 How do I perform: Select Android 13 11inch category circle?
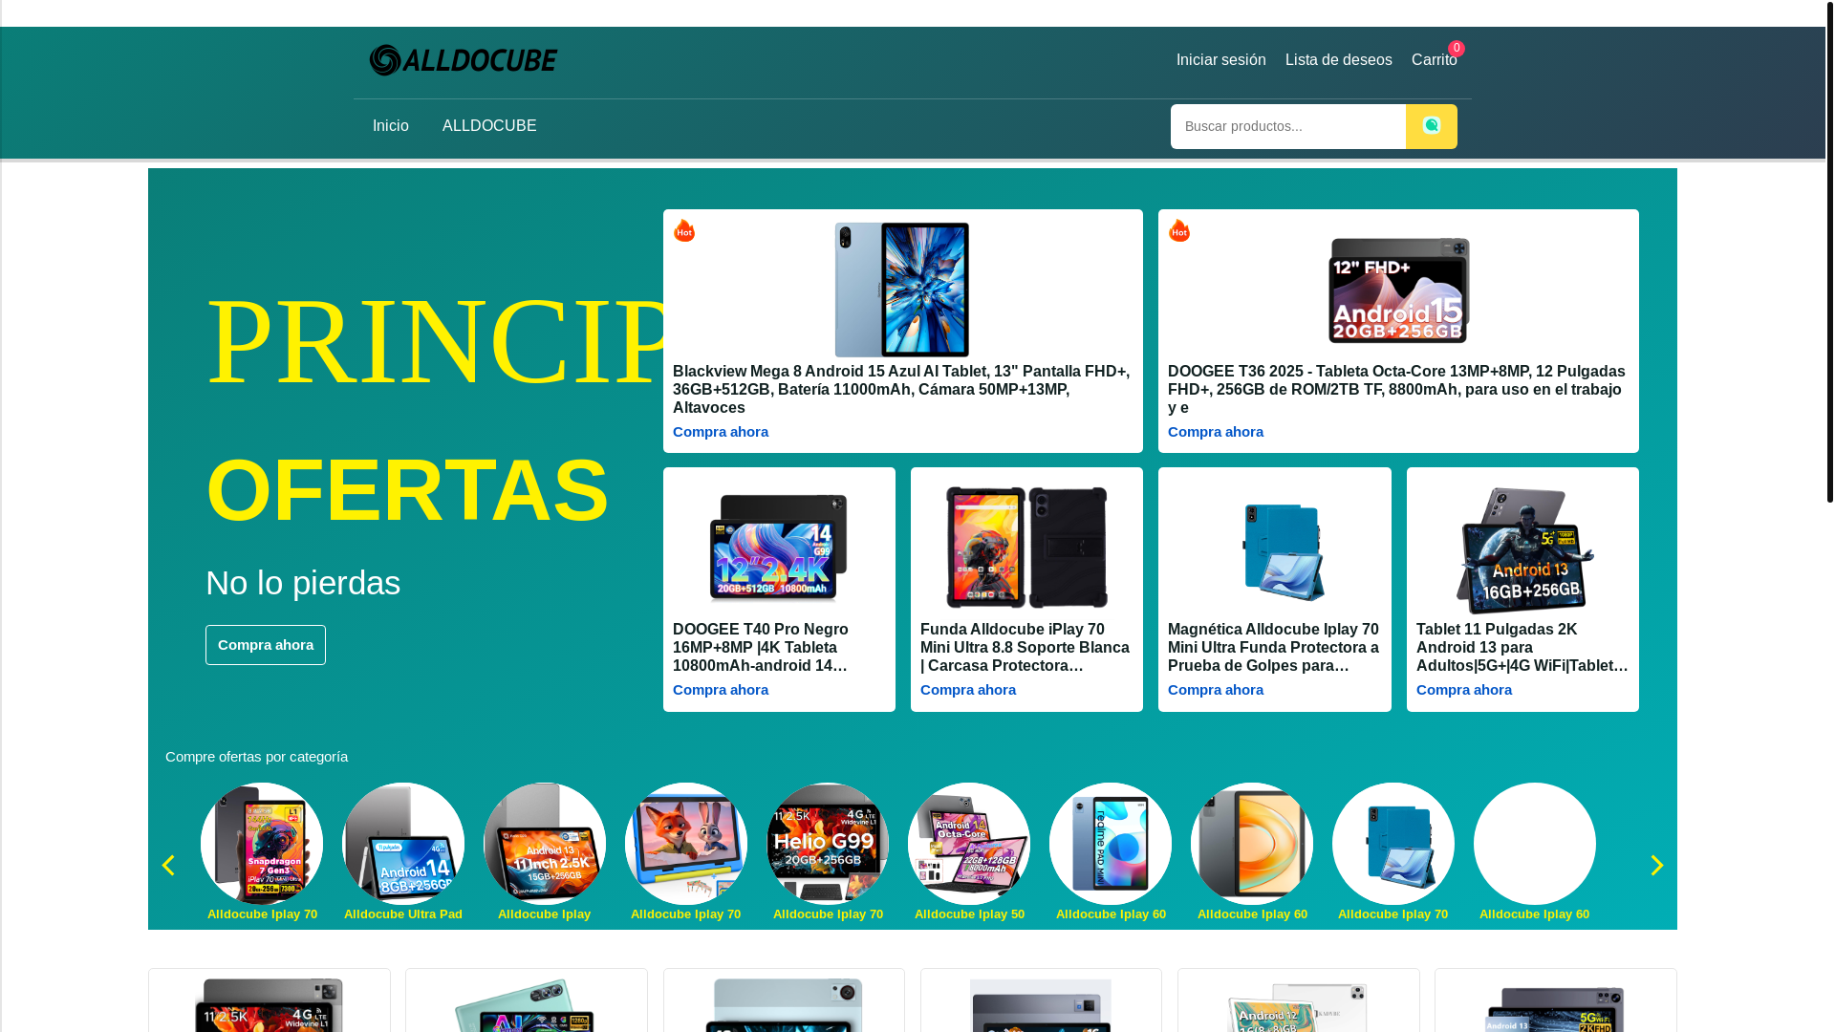pos(545,844)
